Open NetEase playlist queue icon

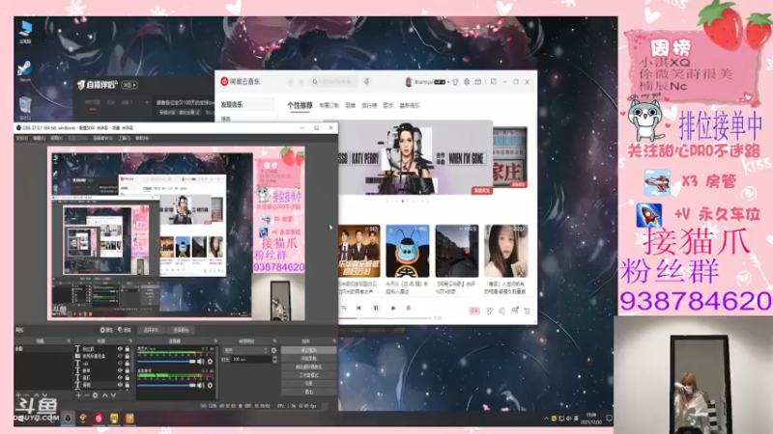[x=527, y=311]
